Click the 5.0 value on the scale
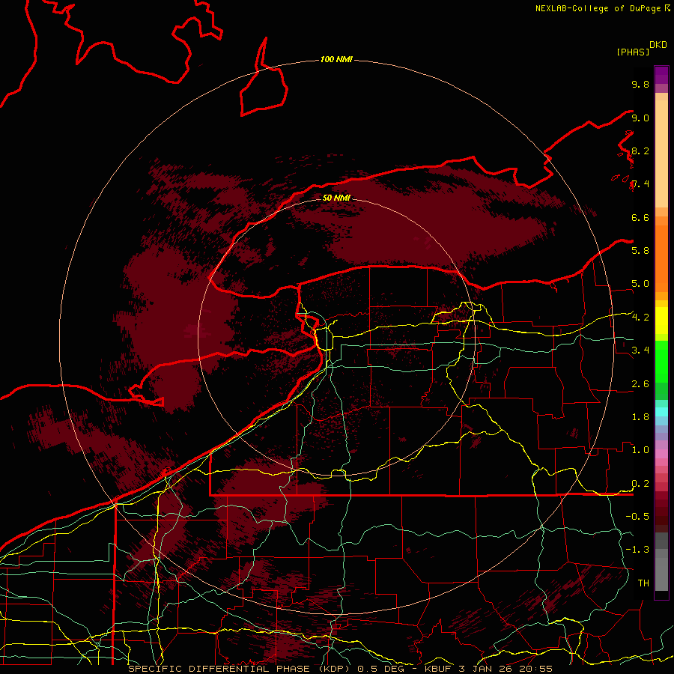 pos(640,284)
